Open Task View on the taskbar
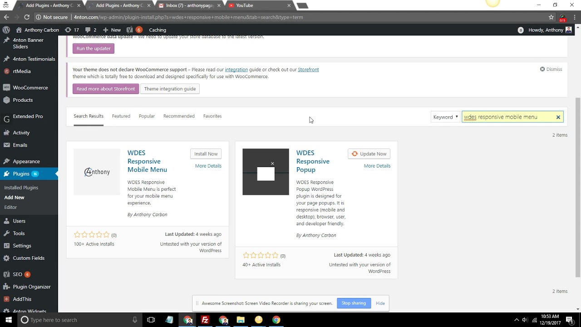Screen dimensions: 581x327 tap(151, 320)
